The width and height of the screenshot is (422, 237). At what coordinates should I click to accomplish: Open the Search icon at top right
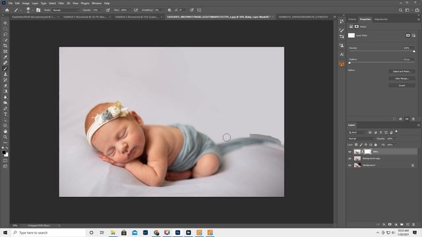click(x=400, y=10)
